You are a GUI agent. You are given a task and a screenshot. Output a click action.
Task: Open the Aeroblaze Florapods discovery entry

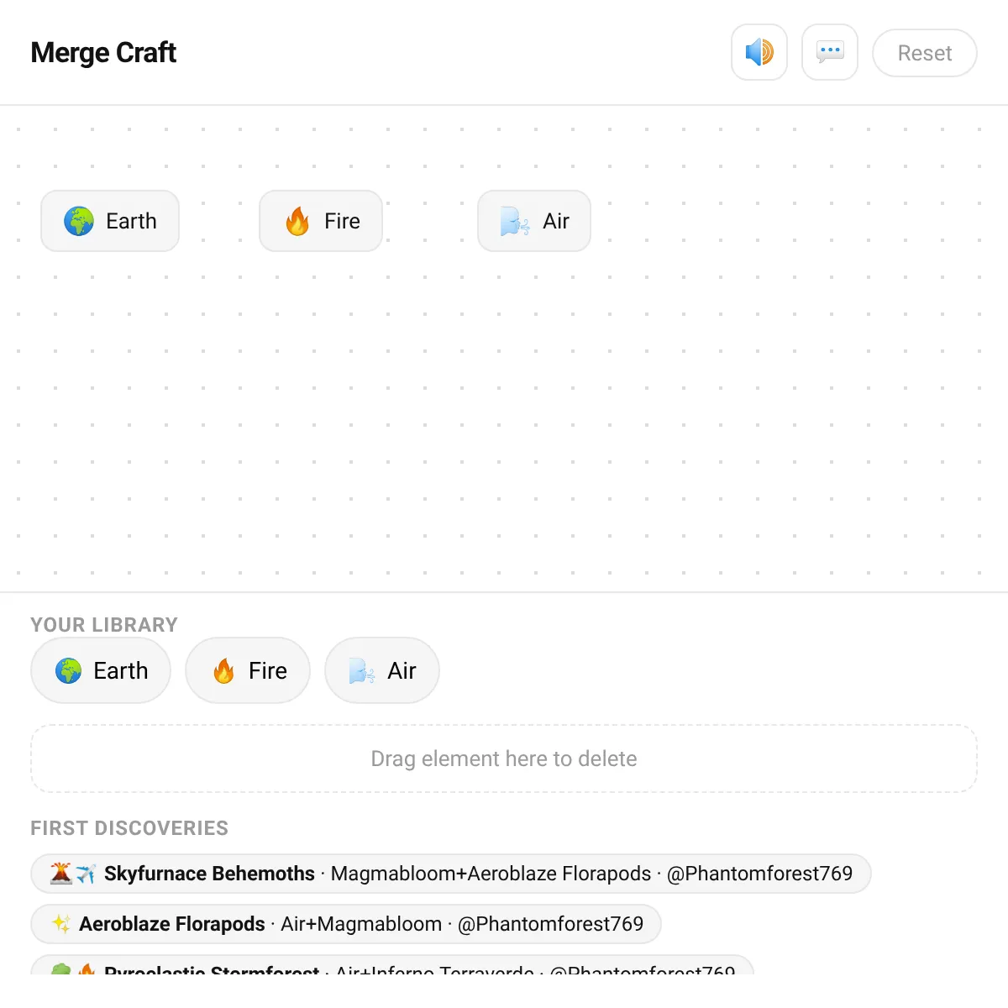(x=346, y=924)
